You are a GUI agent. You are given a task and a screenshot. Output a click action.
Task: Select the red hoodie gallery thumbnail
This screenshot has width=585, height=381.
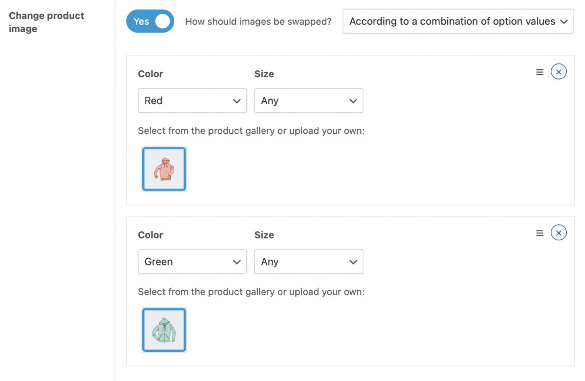click(164, 169)
